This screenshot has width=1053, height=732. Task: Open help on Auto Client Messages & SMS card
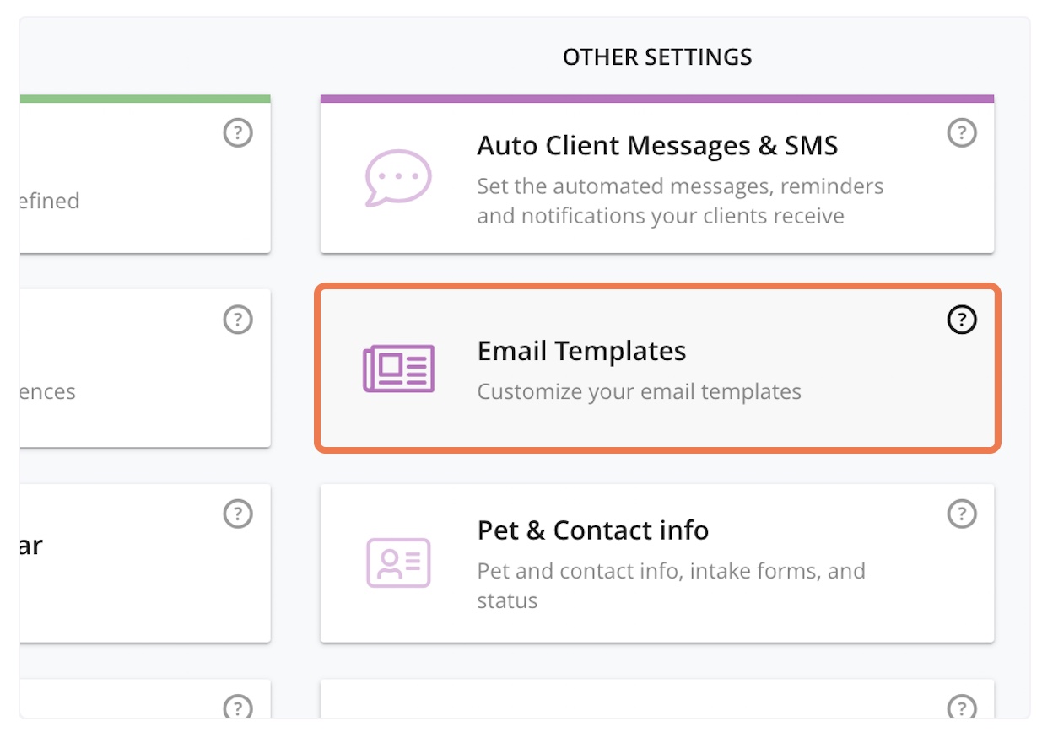[962, 132]
